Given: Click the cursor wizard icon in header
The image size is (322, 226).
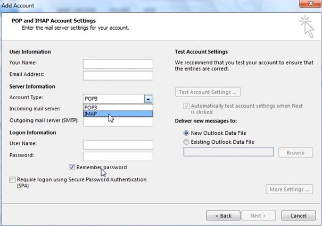Looking at the screenshot, I should (307, 27).
